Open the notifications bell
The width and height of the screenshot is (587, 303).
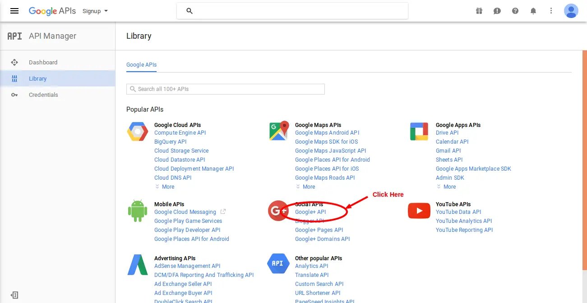(533, 11)
